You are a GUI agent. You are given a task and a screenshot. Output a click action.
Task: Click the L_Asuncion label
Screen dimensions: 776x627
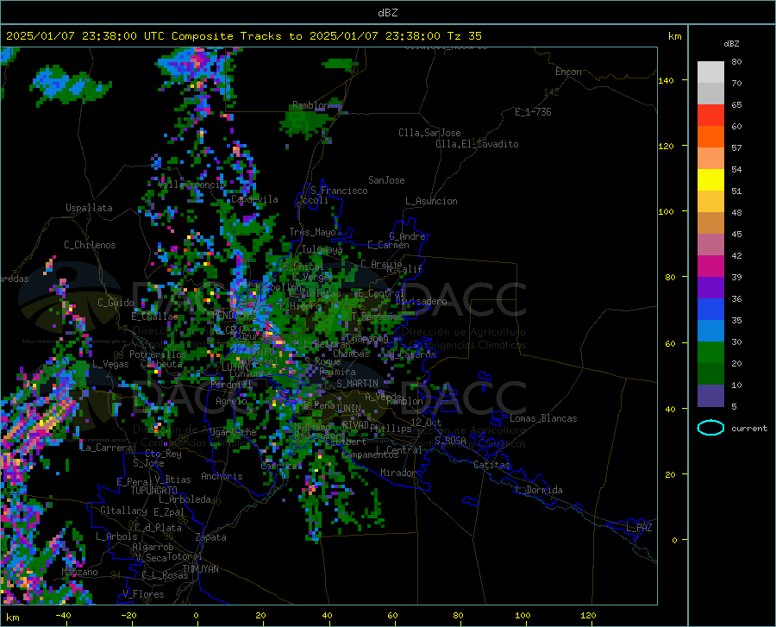431,201
